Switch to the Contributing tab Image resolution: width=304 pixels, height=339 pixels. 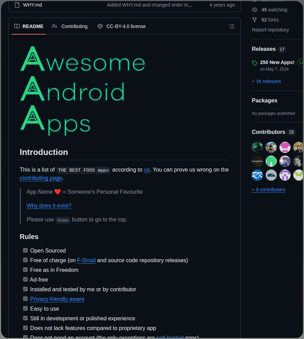pyautogui.click(x=70, y=26)
